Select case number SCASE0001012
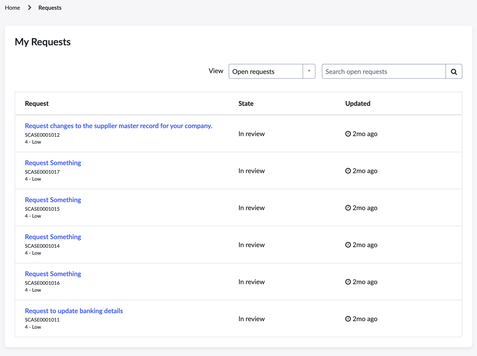The image size is (477, 356). [x=42, y=135]
